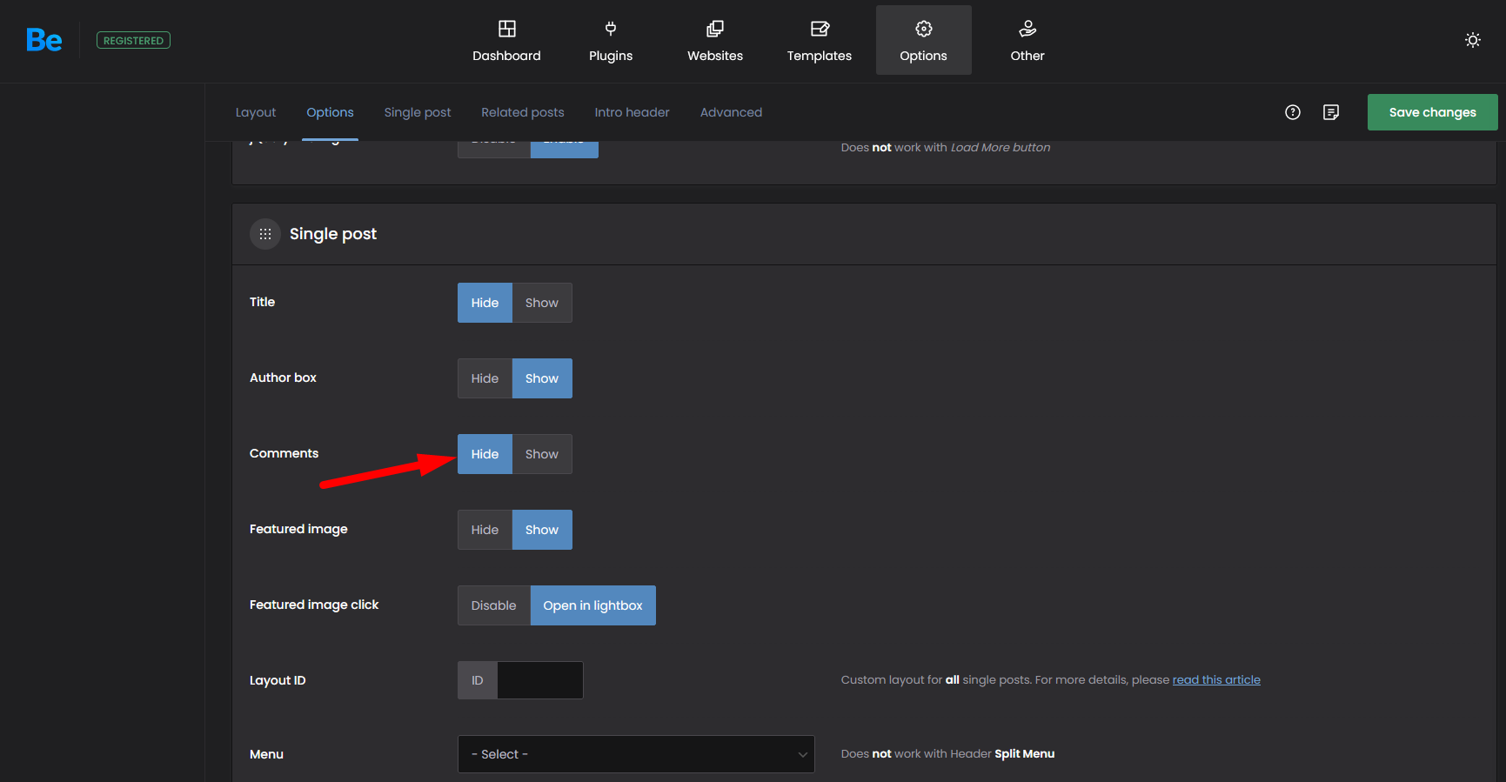
Task: Click the REGISTERED badge
Action: pos(133,40)
